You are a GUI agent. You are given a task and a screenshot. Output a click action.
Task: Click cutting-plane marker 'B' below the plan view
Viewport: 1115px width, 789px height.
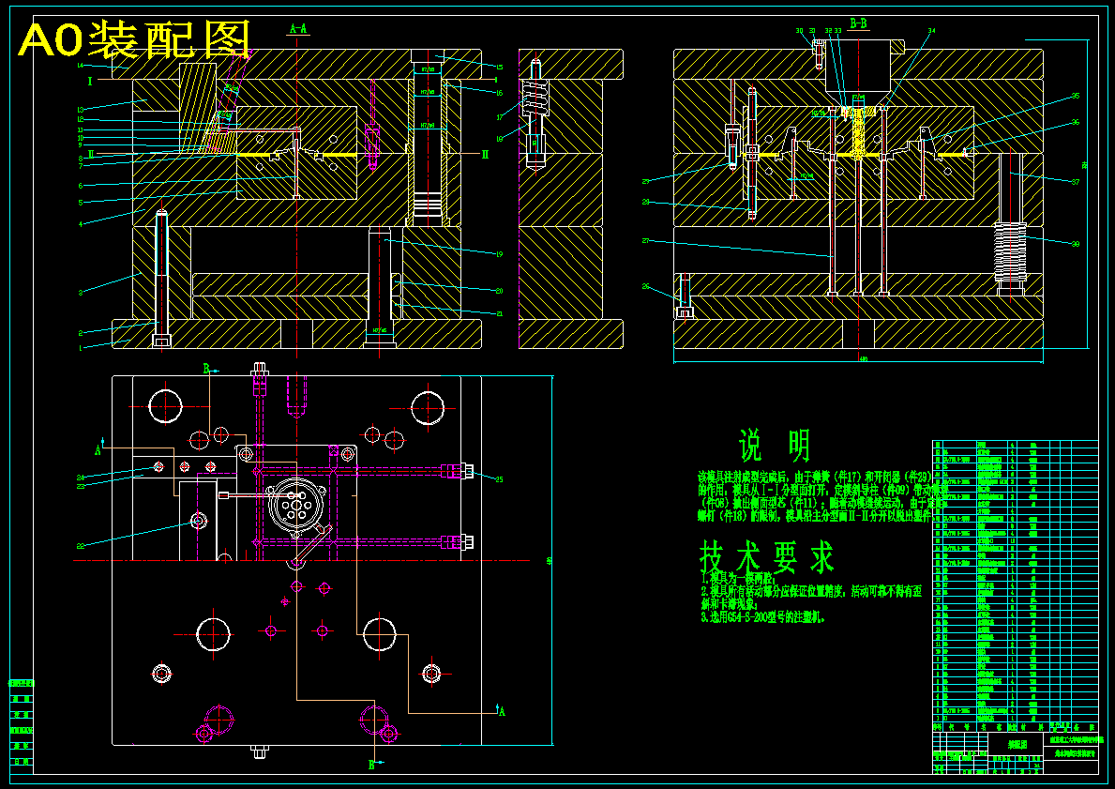371,766
